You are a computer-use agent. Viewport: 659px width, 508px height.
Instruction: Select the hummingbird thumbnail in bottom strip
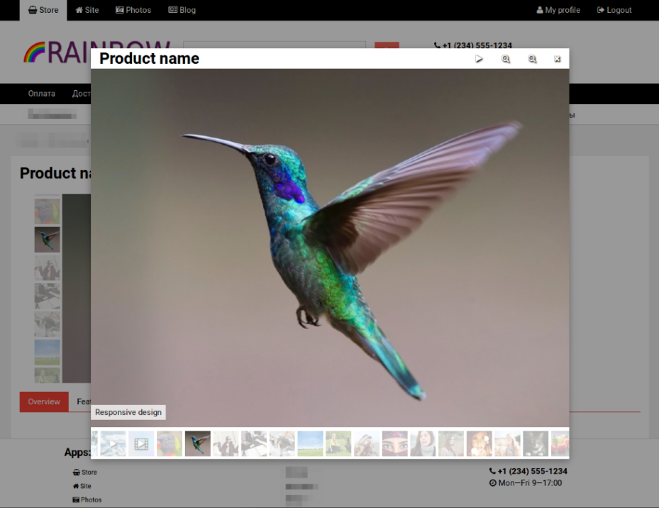click(x=198, y=444)
